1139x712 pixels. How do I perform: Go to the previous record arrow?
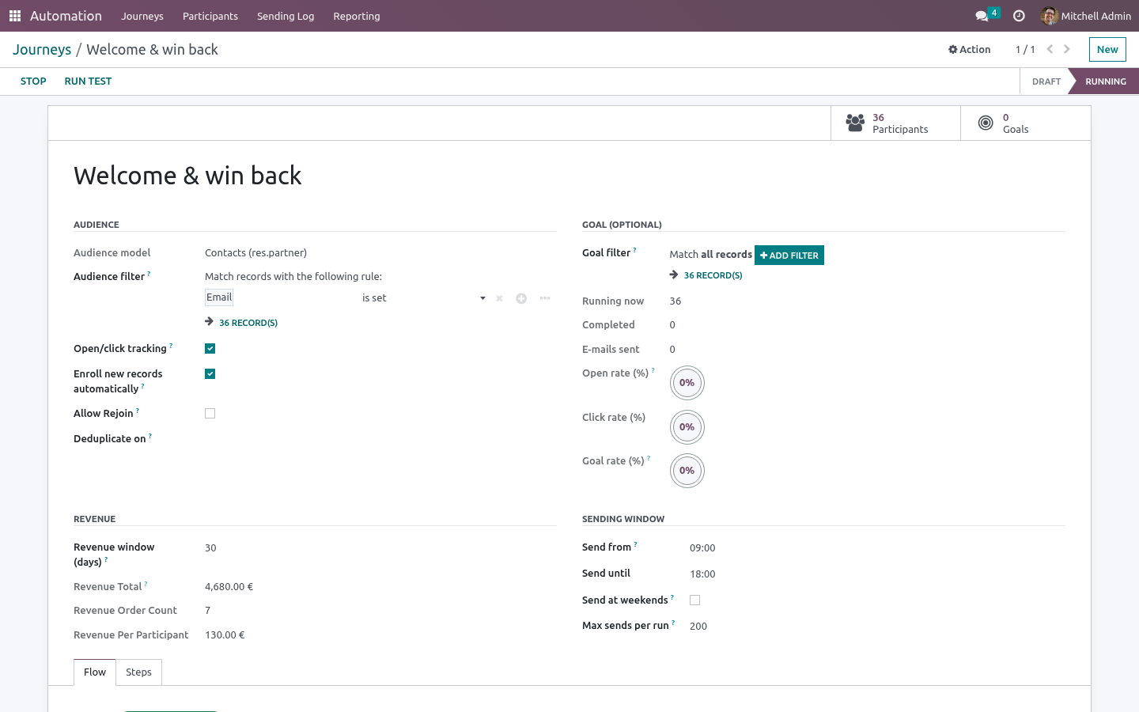[1050, 49]
